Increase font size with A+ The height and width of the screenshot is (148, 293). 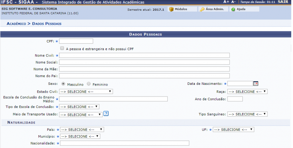pyautogui.click(x=226, y=2)
